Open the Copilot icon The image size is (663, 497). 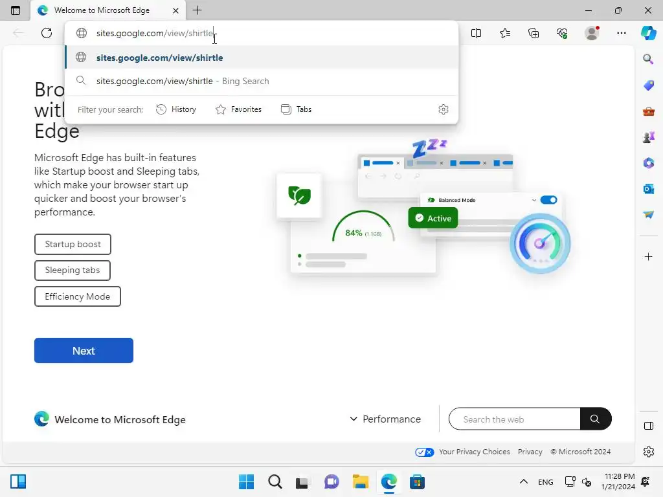648,33
